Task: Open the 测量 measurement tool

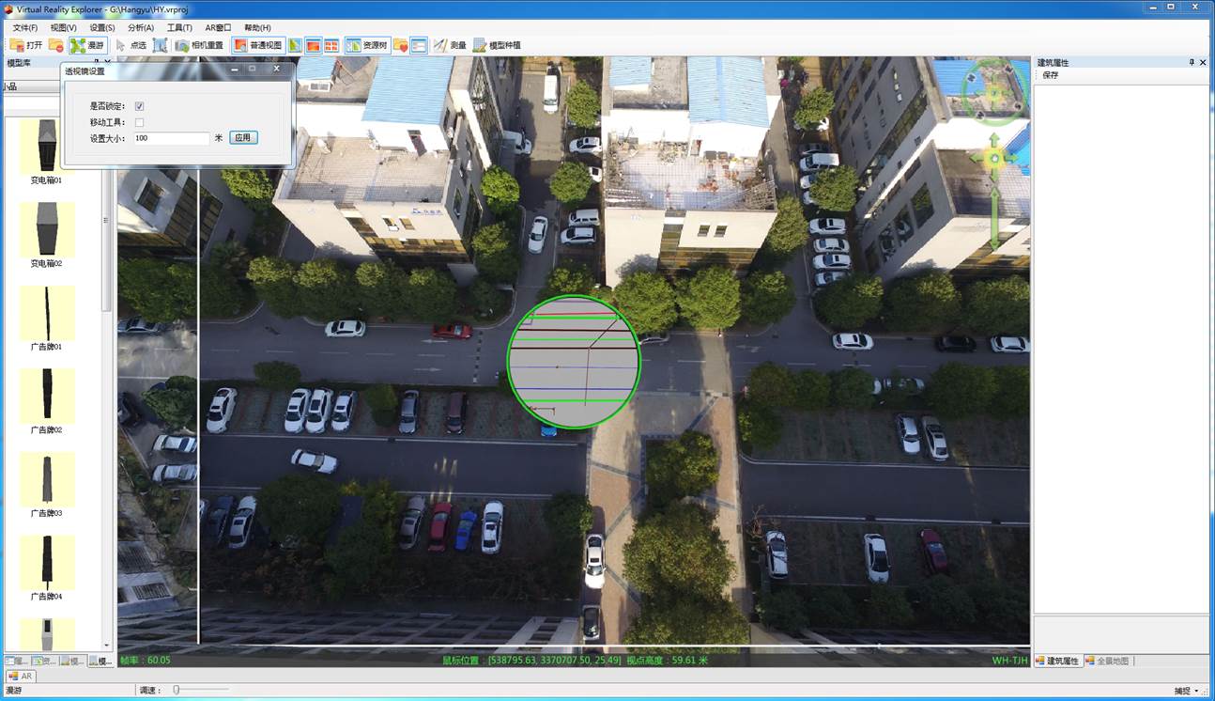Action: click(x=451, y=45)
